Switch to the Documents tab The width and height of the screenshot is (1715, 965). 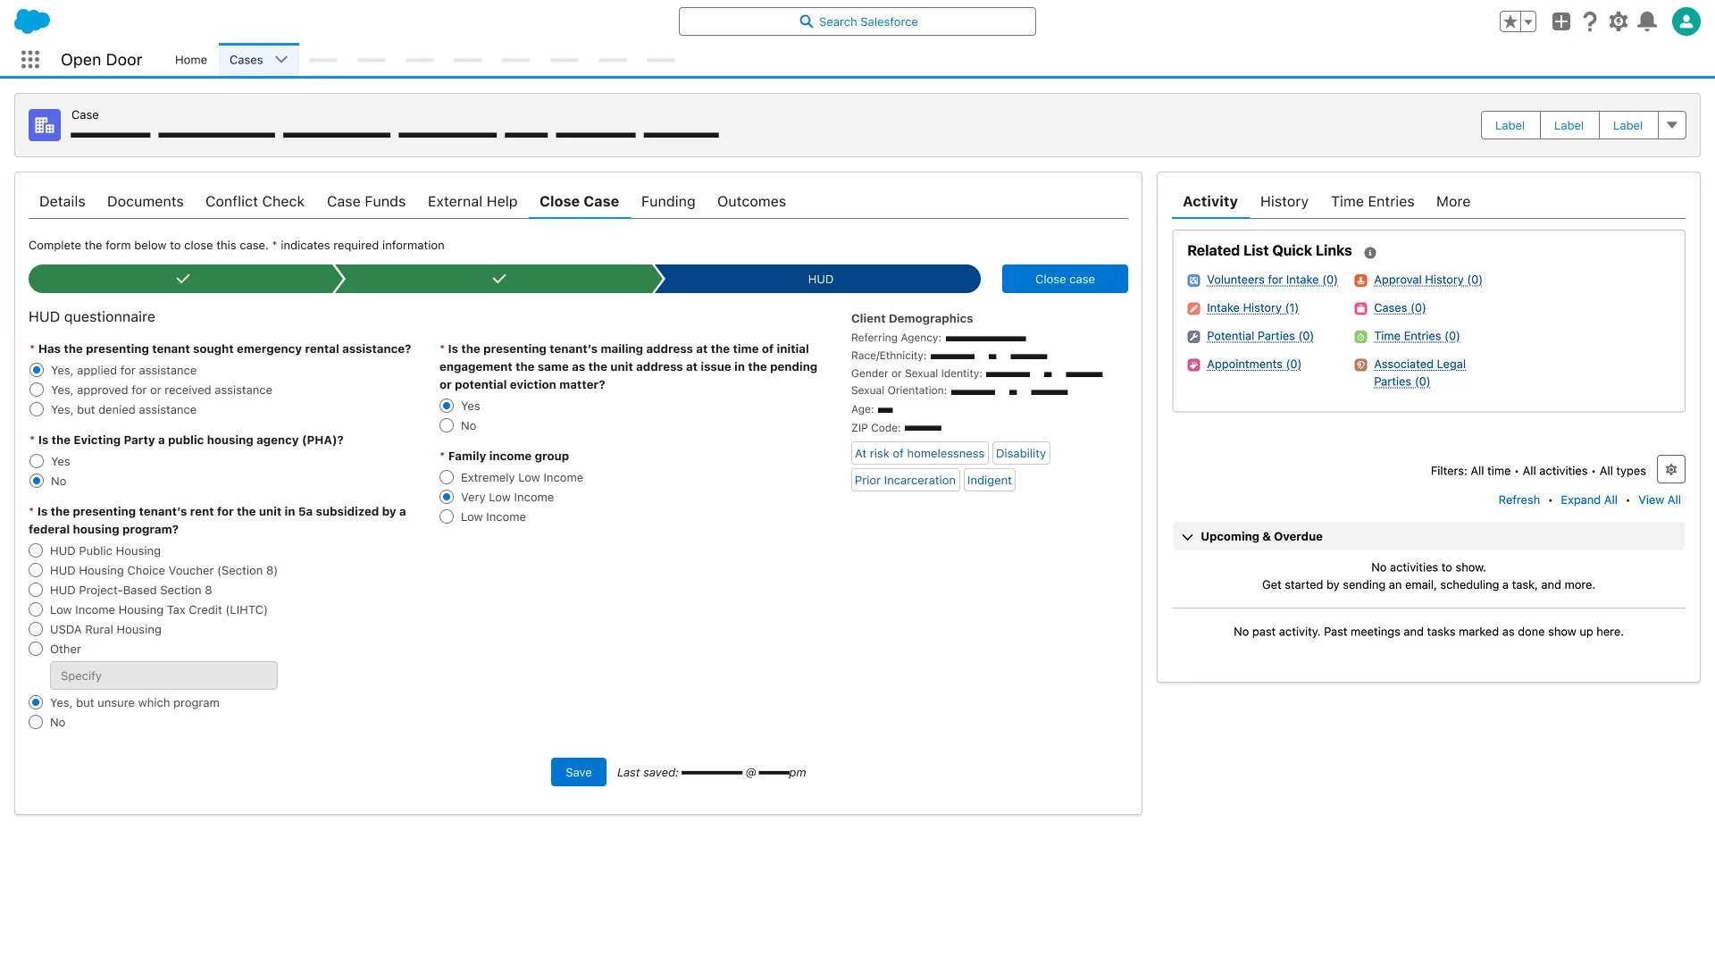[x=146, y=202]
